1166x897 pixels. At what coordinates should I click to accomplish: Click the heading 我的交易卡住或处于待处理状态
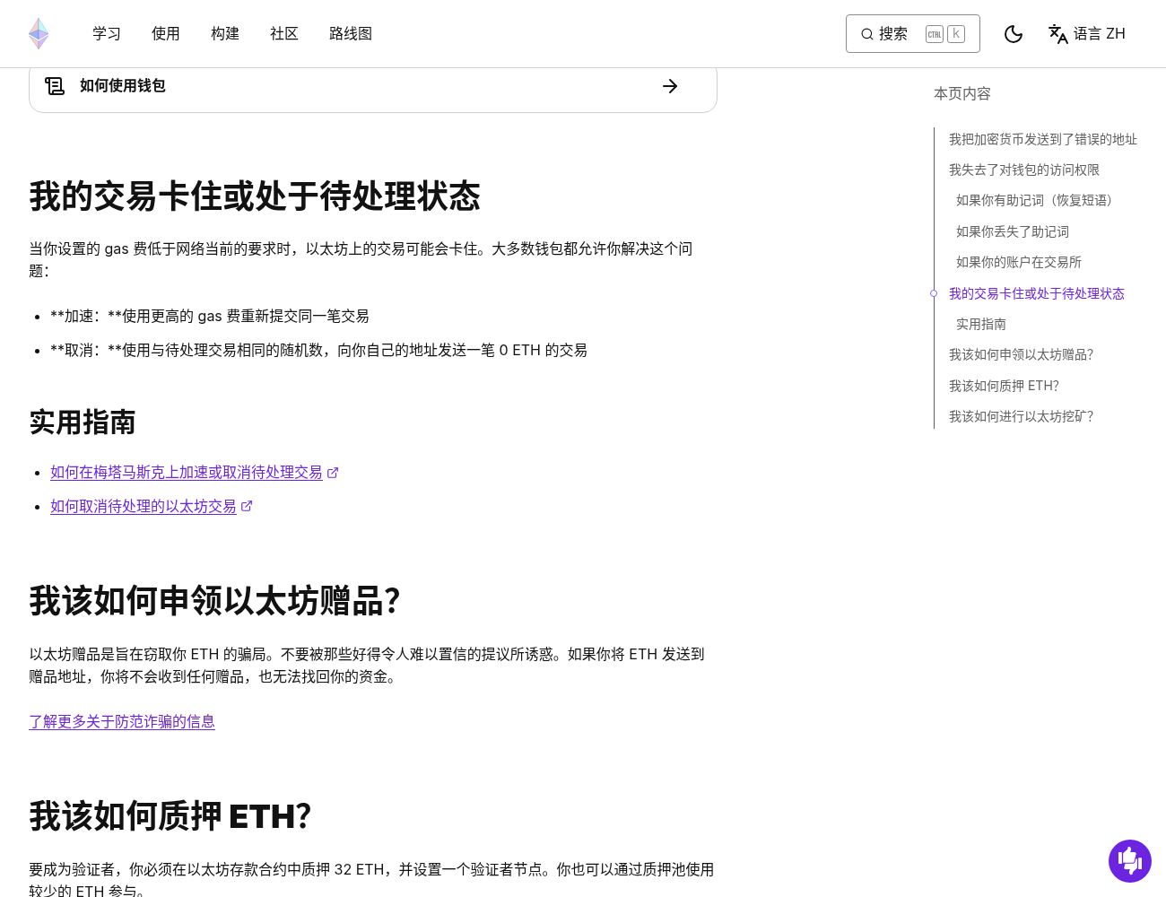(x=255, y=196)
